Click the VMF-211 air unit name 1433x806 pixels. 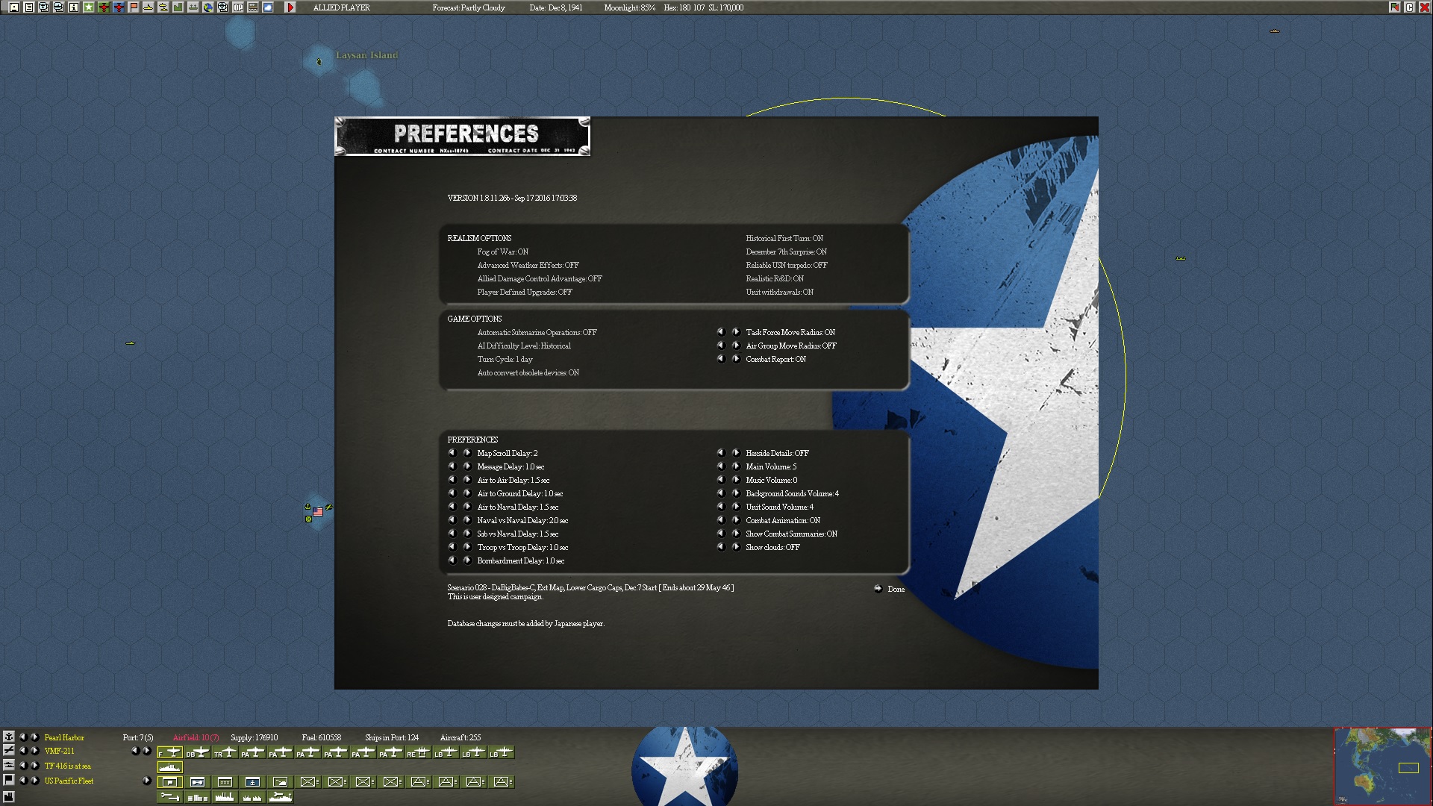pos(59,751)
